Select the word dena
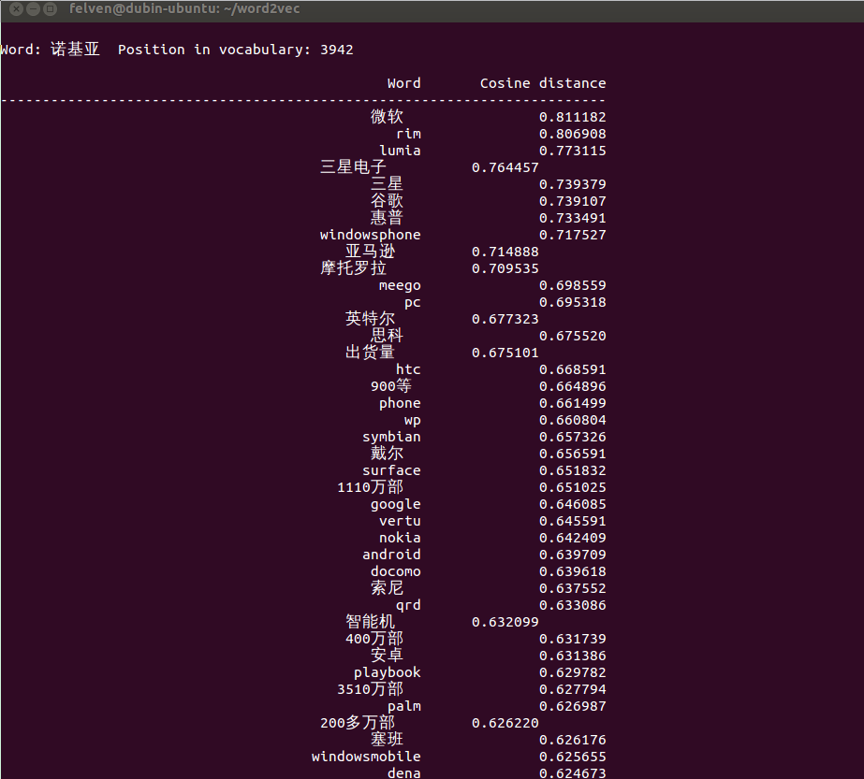The width and height of the screenshot is (864, 779). coord(403,773)
